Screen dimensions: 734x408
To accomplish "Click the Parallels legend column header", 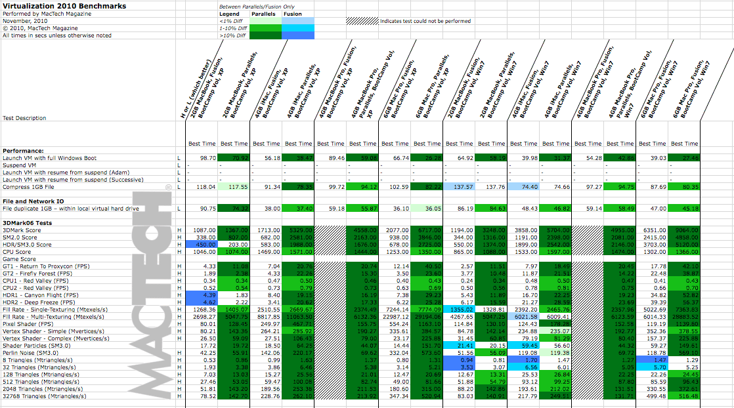I will (x=262, y=14).
